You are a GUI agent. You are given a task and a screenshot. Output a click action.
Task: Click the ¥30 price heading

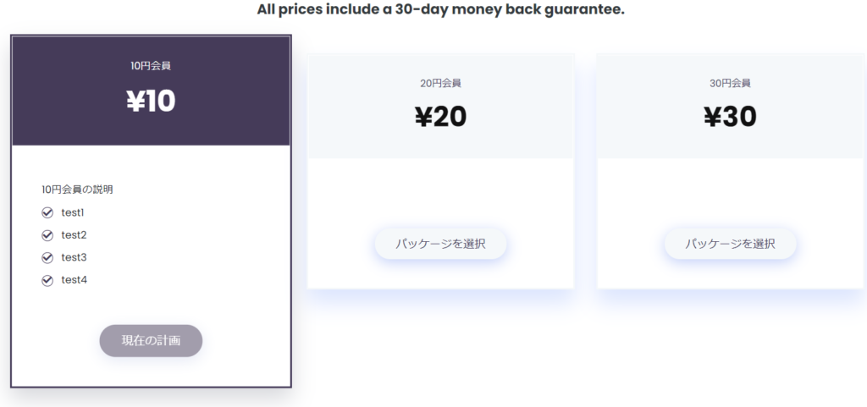click(731, 117)
